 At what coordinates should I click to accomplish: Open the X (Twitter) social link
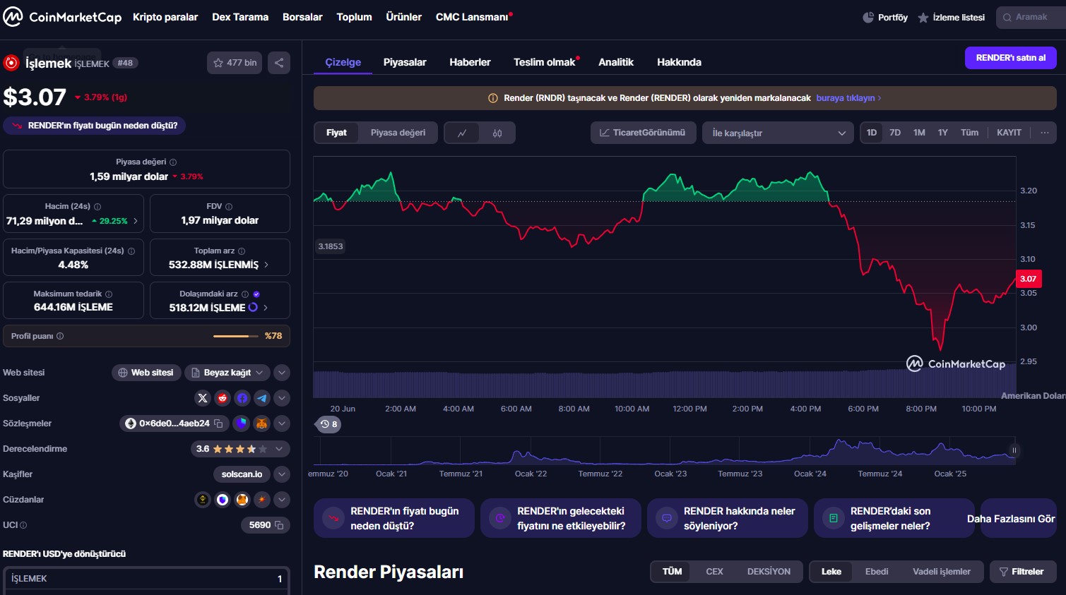(x=203, y=398)
